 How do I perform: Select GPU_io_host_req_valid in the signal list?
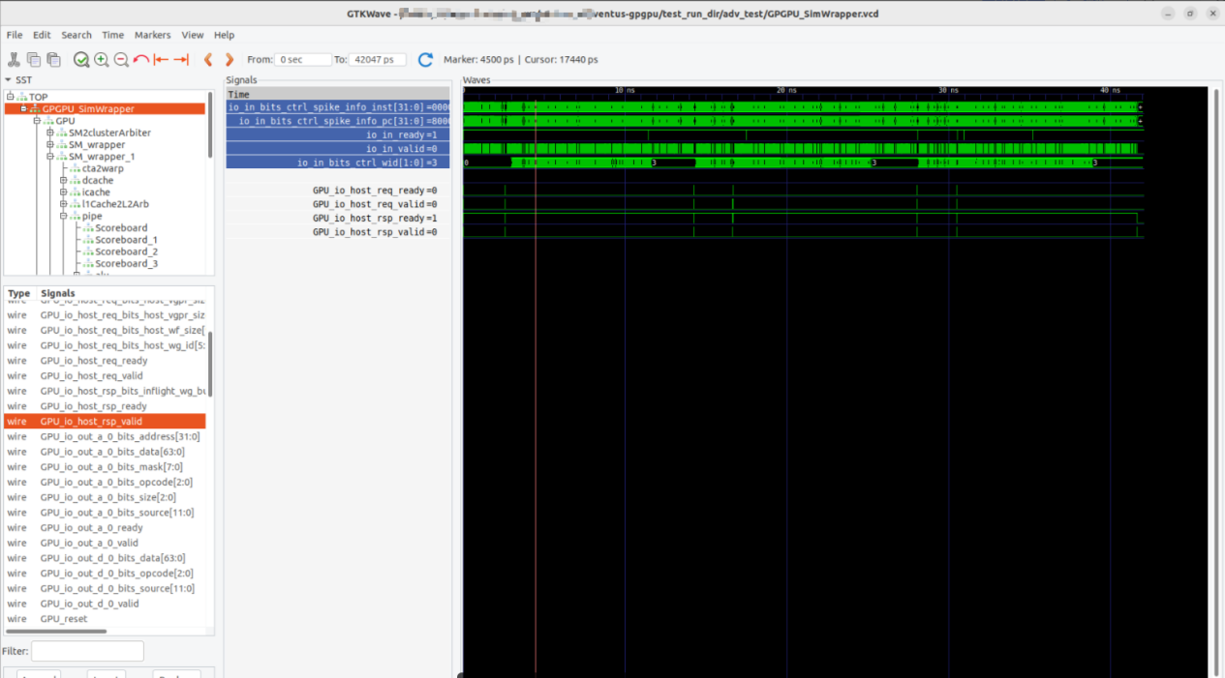coord(91,376)
